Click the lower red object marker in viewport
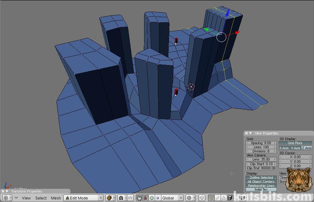Viewport: 314px width, 202px height. (176, 92)
